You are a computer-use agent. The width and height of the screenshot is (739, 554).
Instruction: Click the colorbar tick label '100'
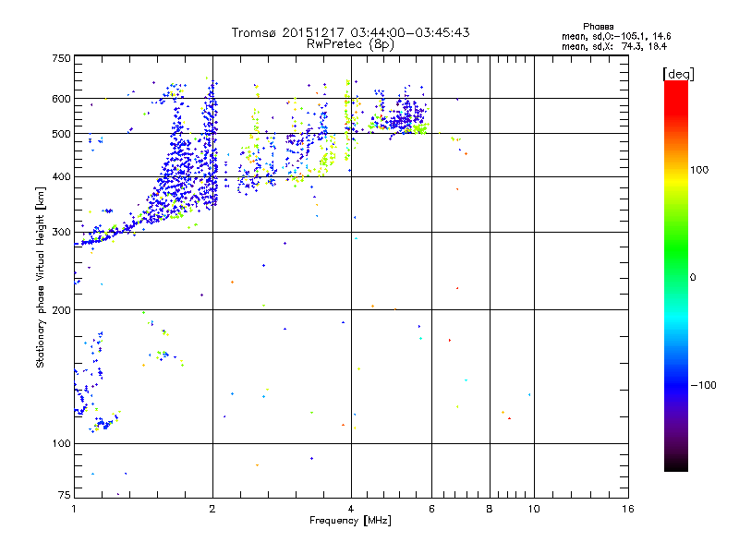(699, 170)
